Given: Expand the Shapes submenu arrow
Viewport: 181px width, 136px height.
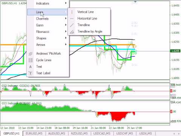Looking at the screenshot, I should click(66, 38).
